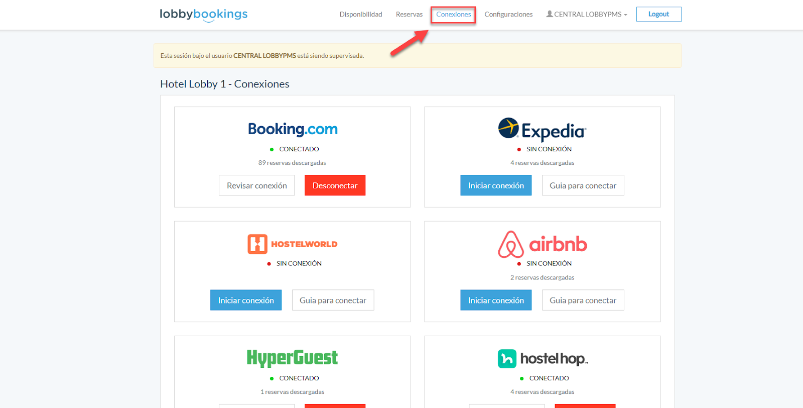Viewport: 803px width, 408px height.
Task: Click the hostelhop logo
Action: coord(543,359)
